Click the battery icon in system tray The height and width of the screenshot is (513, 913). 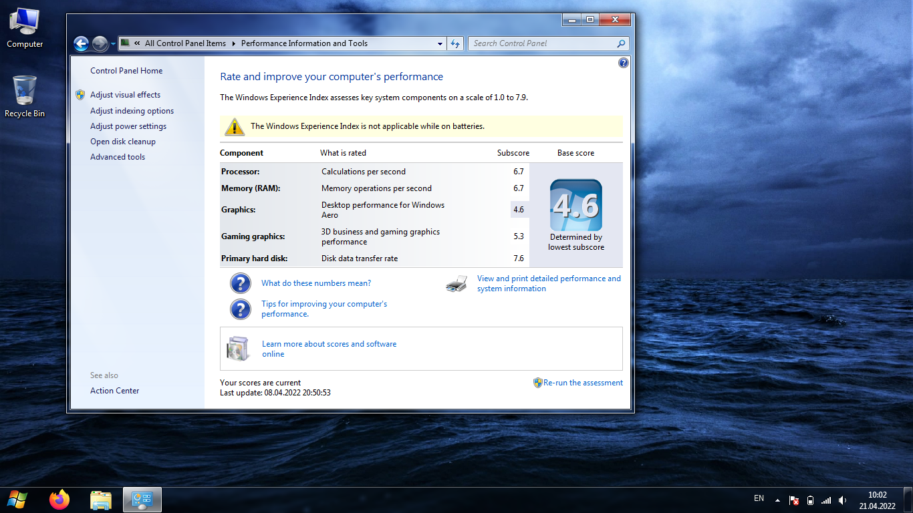(x=810, y=500)
